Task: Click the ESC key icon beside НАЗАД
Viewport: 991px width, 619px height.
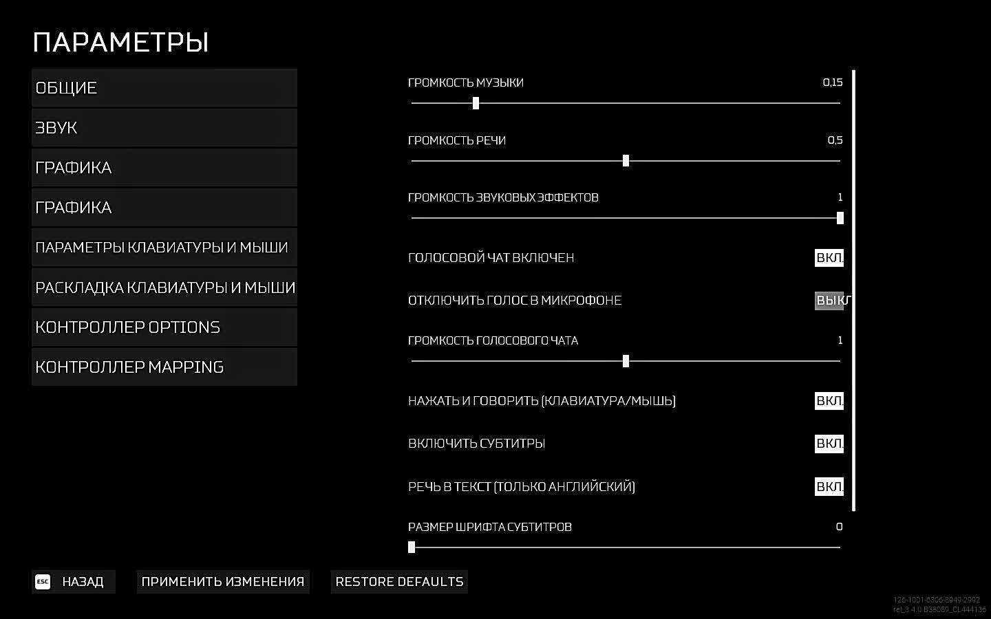Action: tap(43, 582)
